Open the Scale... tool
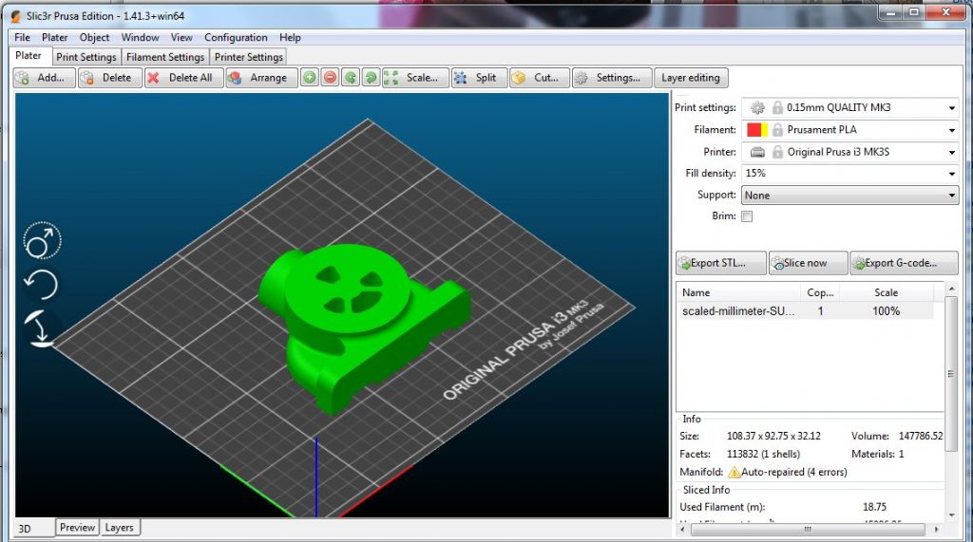 click(415, 78)
